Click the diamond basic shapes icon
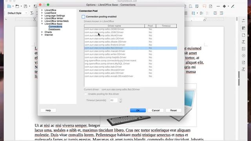Viewport: 251px width, 141px height. tap(224, 6)
